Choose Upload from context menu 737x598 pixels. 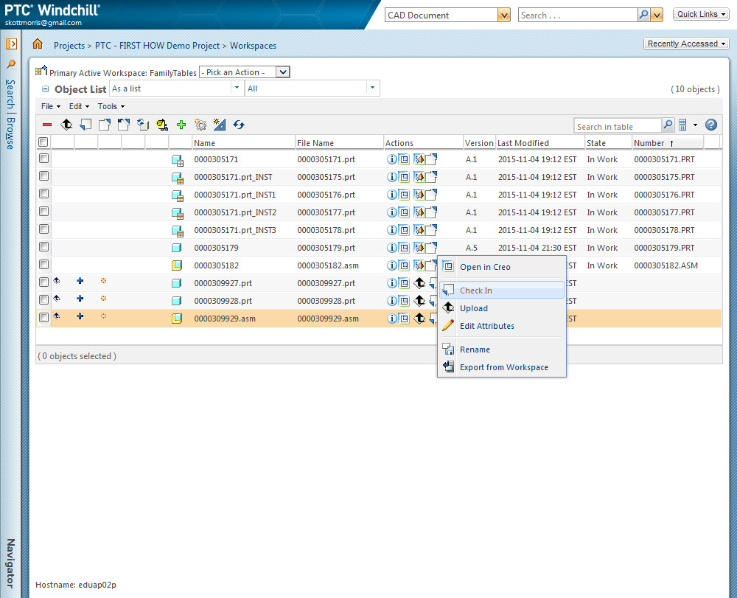tap(501, 308)
